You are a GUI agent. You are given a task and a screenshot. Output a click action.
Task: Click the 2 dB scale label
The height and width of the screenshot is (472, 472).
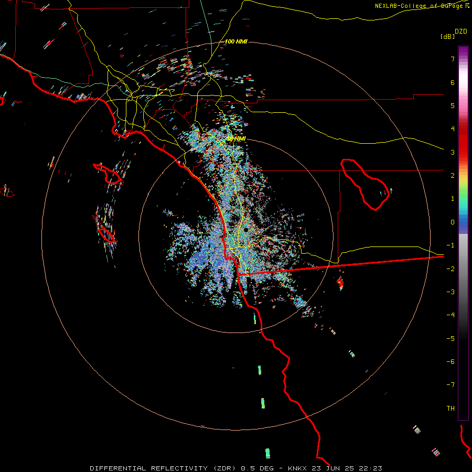[453, 176]
